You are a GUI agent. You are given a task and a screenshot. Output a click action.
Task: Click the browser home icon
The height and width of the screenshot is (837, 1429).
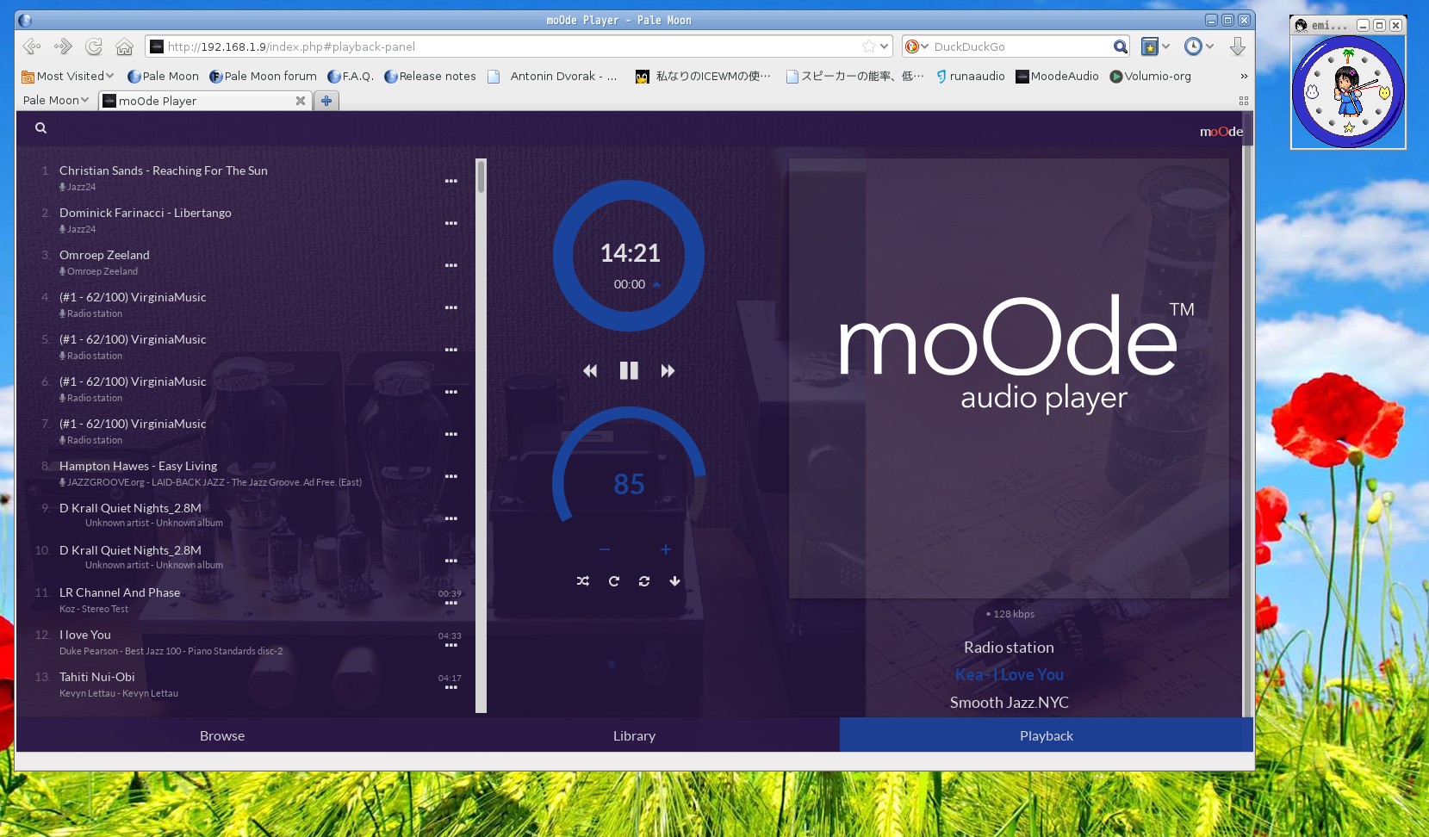(x=125, y=46)
